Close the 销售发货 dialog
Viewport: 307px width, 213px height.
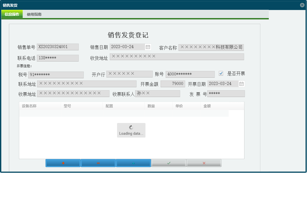[302, 4]
